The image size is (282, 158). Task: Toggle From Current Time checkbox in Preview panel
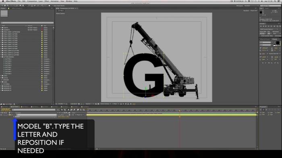pos(260,36)
